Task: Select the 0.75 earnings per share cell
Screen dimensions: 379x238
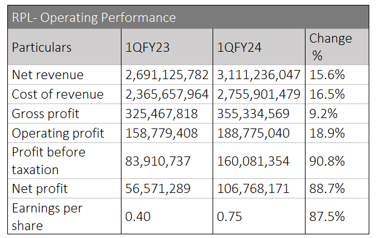Action: coord(259,216)
